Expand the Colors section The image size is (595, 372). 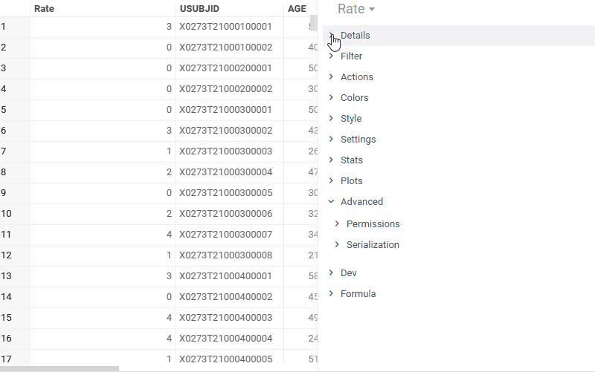pos(354,98)
